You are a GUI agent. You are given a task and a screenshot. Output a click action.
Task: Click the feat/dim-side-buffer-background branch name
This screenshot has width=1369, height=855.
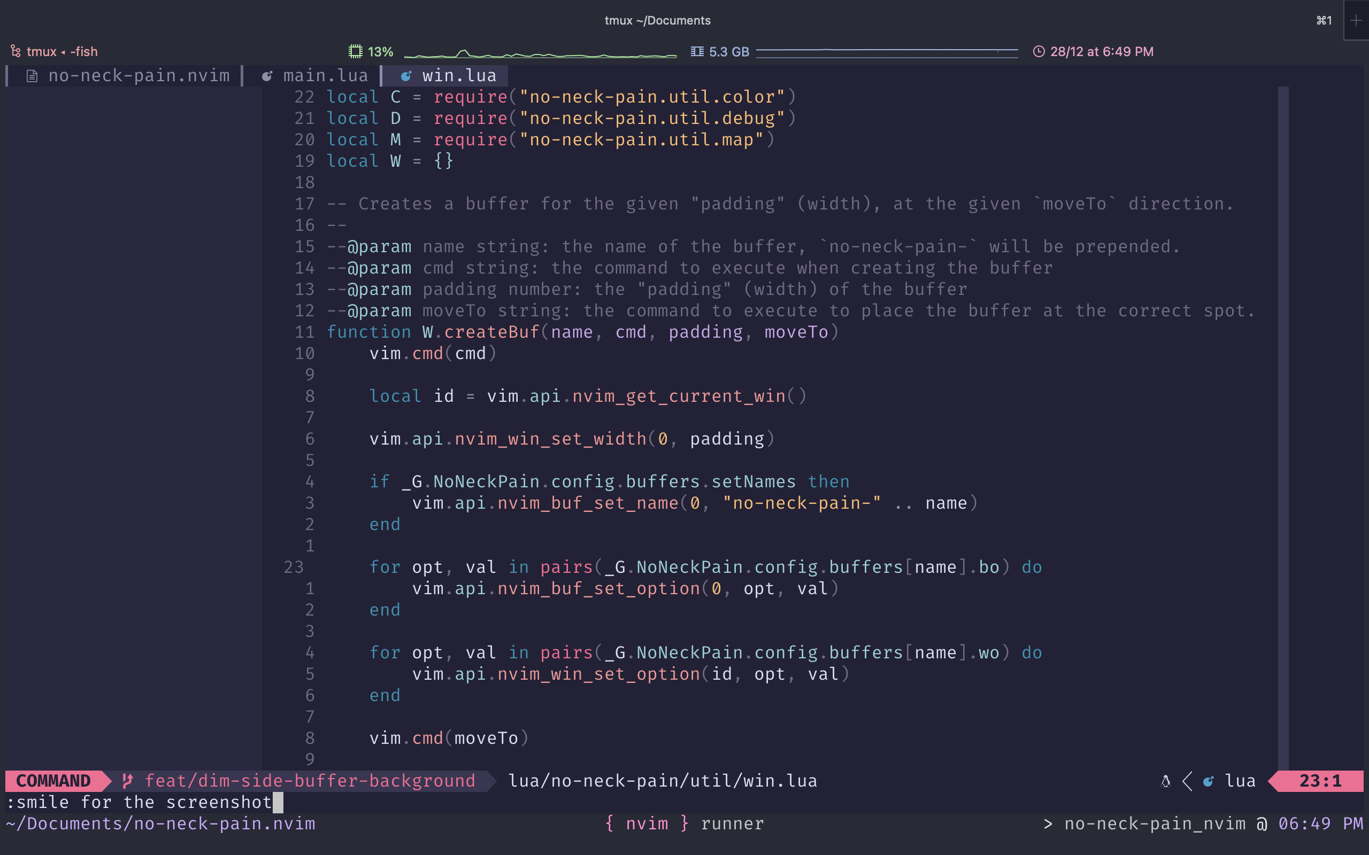pyautogui.click(x=310, y=780)
